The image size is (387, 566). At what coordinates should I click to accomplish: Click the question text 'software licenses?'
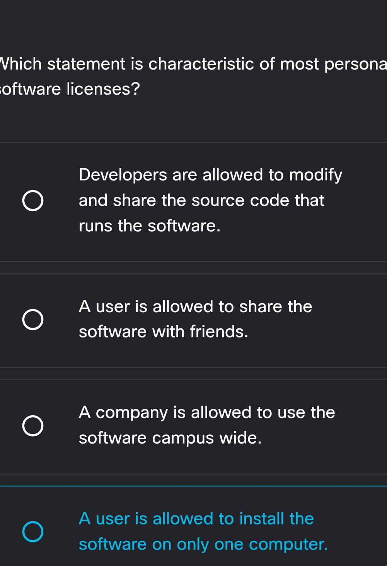70,89
